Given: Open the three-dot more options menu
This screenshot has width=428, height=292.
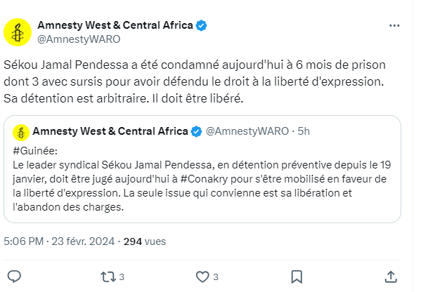Looking at the screenshot, I should [395, 25].
